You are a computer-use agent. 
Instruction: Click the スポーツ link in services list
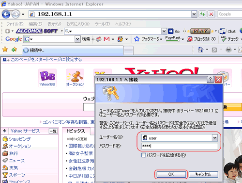click(17, 175)
